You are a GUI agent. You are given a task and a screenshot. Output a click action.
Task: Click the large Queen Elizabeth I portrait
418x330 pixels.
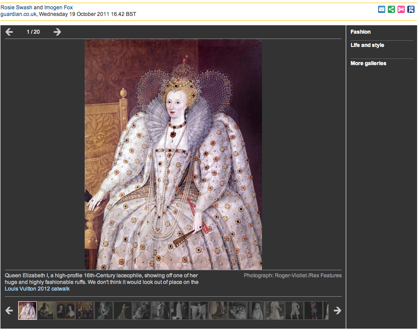pyautogui.click(x=173, y=155)
